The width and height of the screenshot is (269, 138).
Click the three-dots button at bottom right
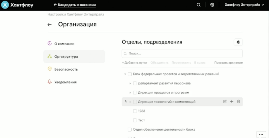(261, 134)
